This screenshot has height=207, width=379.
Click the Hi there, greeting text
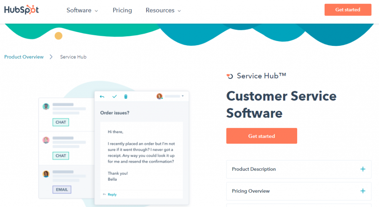(x=115, y=132)
